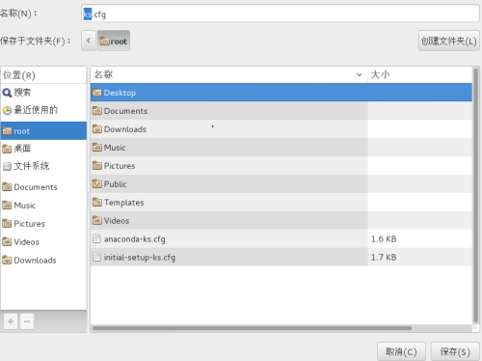The height and width of the screenshot is (361, 482).
Task: Select the anaconda-ks.cfg file name
Action: point(134,239)
